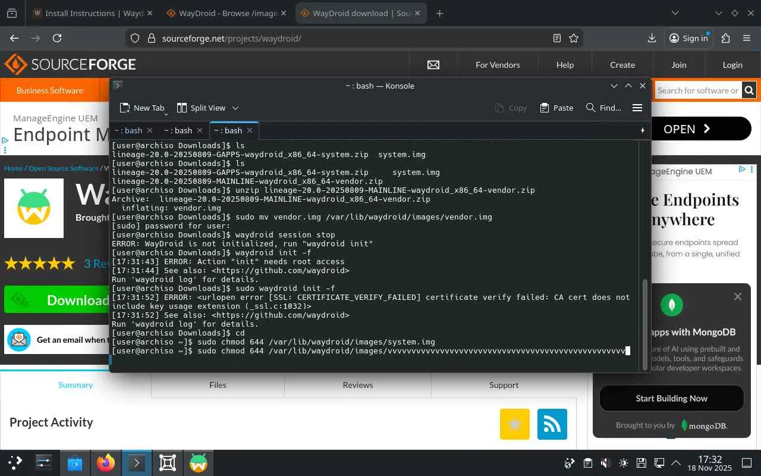761x476 pixels.
Task: Close the first Konsole bash tab
Action: 150,130
